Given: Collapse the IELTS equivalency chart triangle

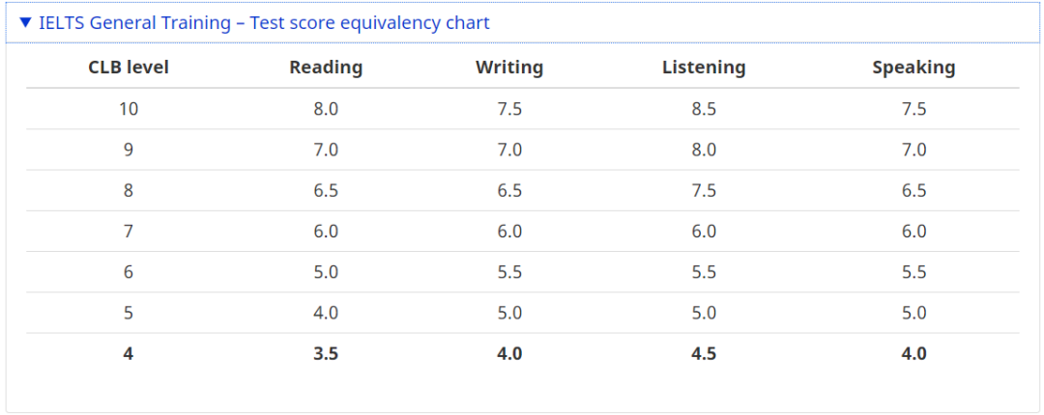Looking at the screenshot, I should click(25, 23).
